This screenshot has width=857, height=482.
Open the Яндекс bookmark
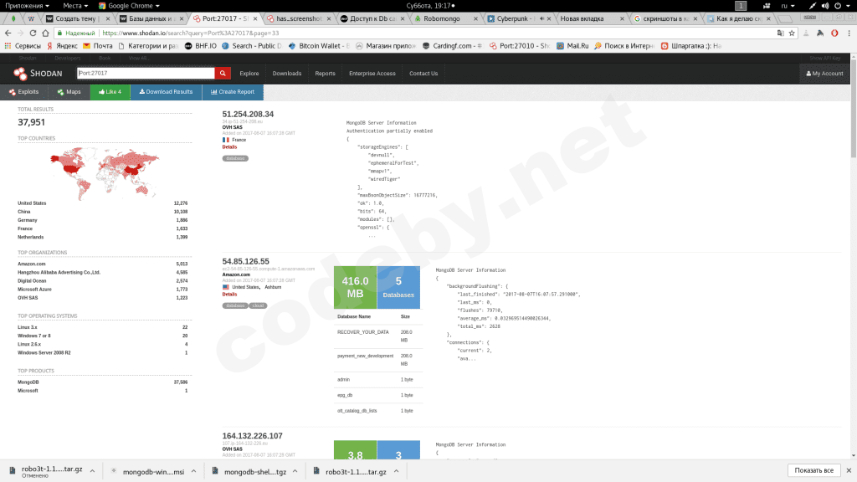pos(62,46)
